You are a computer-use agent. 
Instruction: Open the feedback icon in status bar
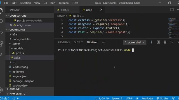(x=173, y=98)
